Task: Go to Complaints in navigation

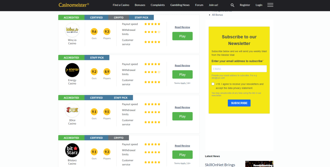Action: point(158,5)
